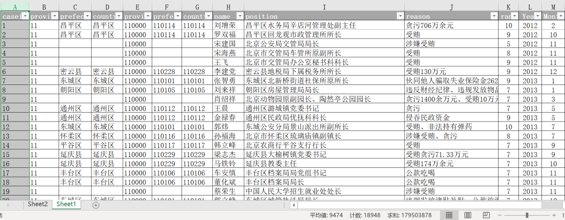This screenshot has width=565, height=220.
Task: Select column L header
Action: [x=530, y=7]
